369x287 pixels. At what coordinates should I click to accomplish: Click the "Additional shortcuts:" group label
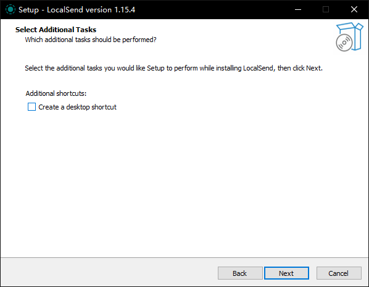[x=56, y=93]
